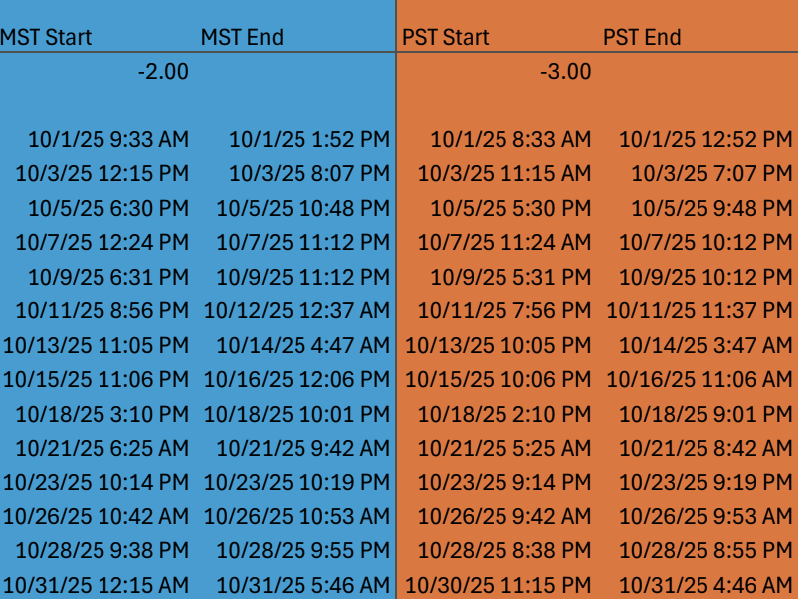
Task: Select cell 10/26/25 10:53 AM
Action: (x=296, y=516)
